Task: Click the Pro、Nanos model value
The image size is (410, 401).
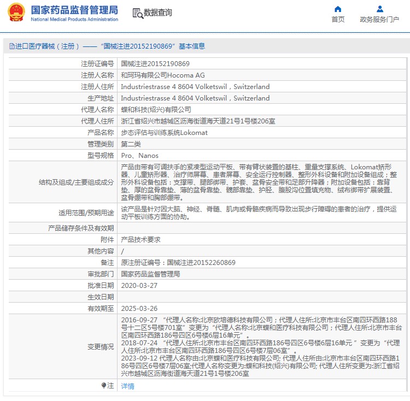Action: (139, 156)
